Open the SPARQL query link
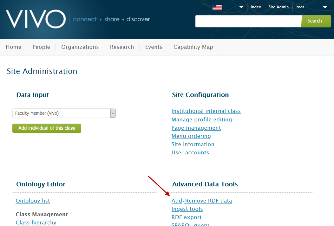The image size is (334, 226). [x=190, y=224]
